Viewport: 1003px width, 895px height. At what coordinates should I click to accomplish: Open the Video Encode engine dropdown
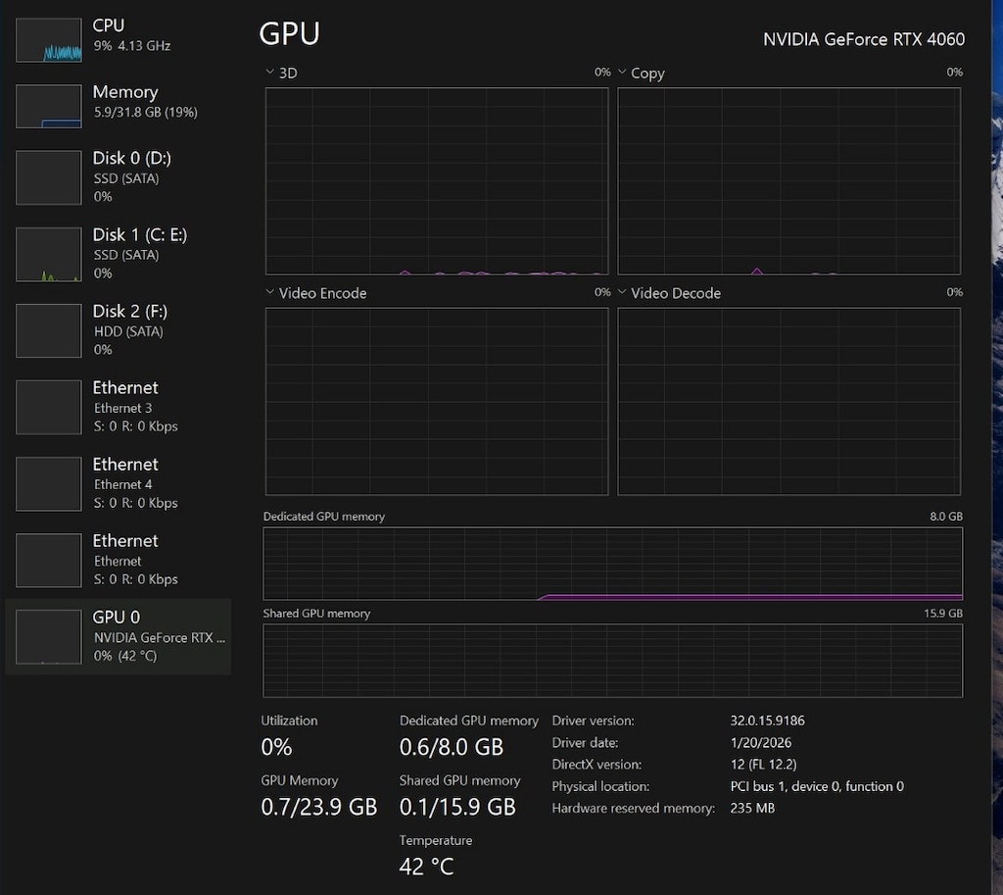click(270, 292)
